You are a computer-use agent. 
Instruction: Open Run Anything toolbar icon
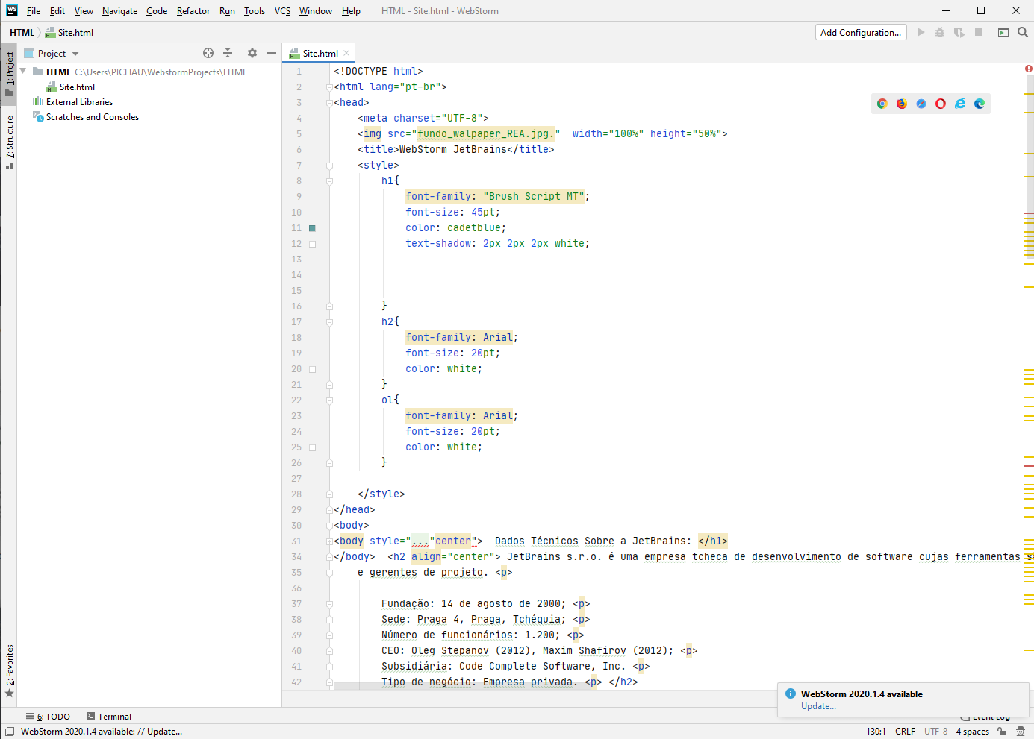click(x=1003, y=32)
